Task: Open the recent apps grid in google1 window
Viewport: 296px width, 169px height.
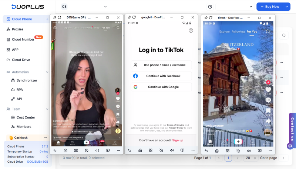Action: 151,150
